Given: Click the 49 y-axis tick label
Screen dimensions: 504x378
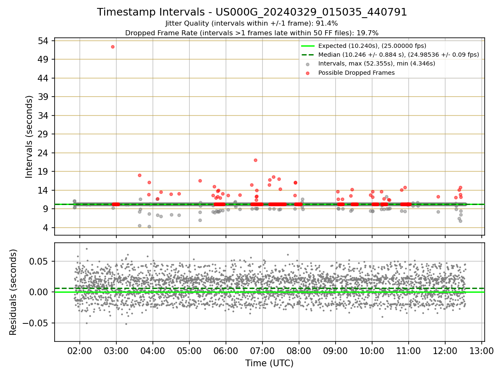Looking at the screenshot, I should click(43, 59).
